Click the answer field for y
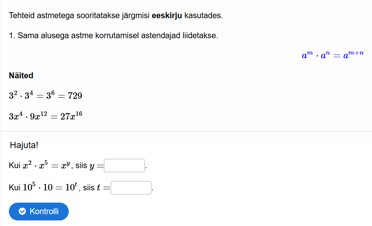This screenshot has width=372, height=226. (124, 166)
